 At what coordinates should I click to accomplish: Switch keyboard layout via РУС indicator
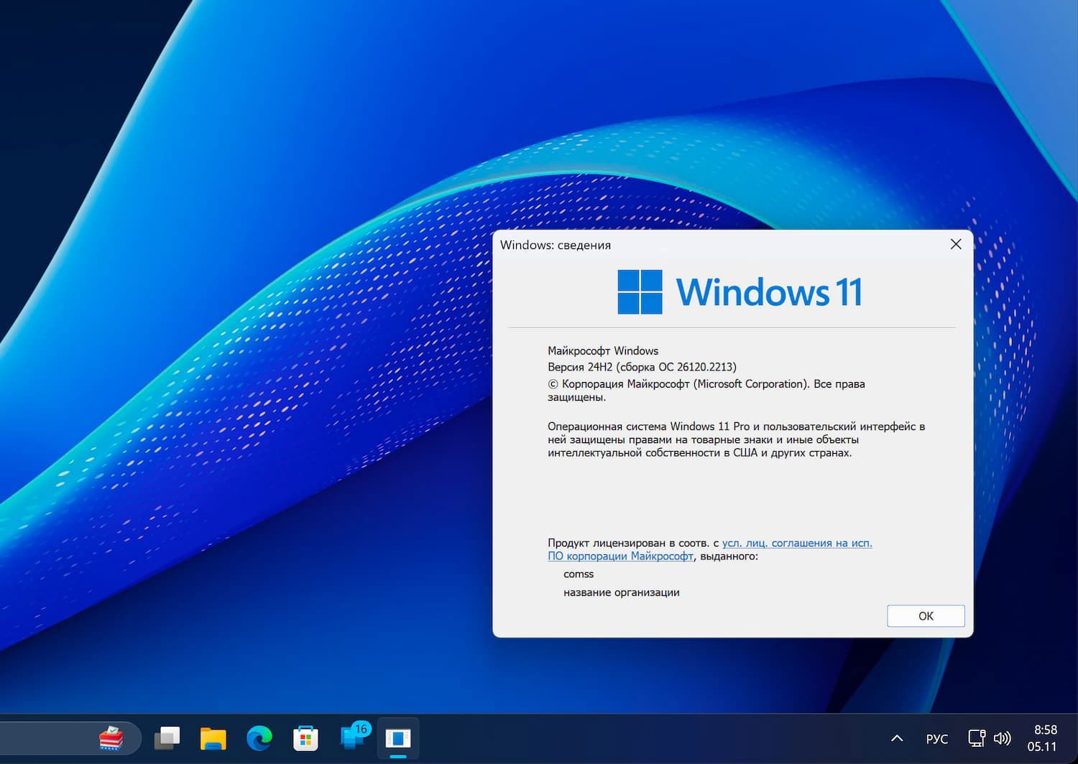[x=936, y=738]
